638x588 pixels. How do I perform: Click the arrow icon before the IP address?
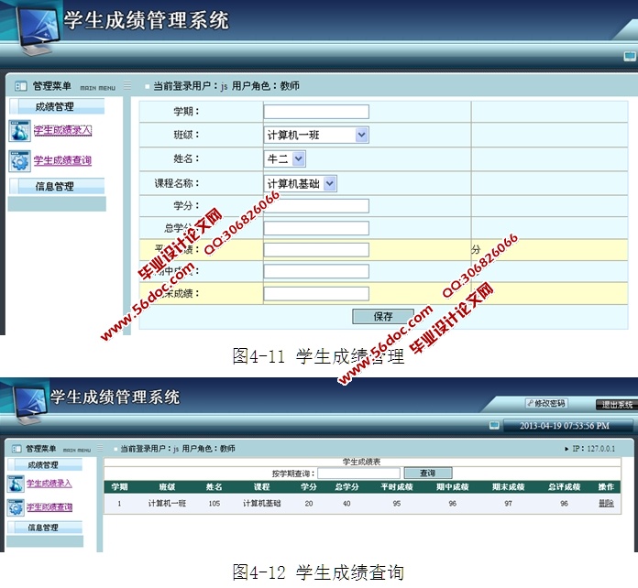pos(566,449)
